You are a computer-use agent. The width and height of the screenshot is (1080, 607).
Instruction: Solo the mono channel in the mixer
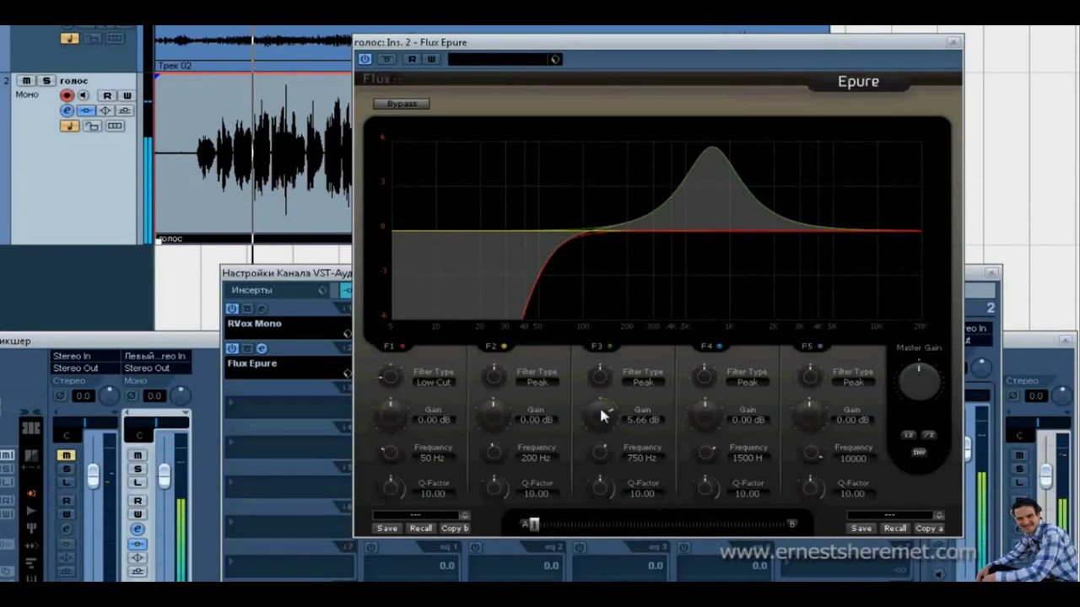point(138,469)
